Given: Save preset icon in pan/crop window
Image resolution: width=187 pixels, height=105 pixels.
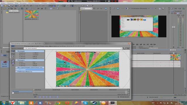Looking at the screenshot, I should [125, 48].
